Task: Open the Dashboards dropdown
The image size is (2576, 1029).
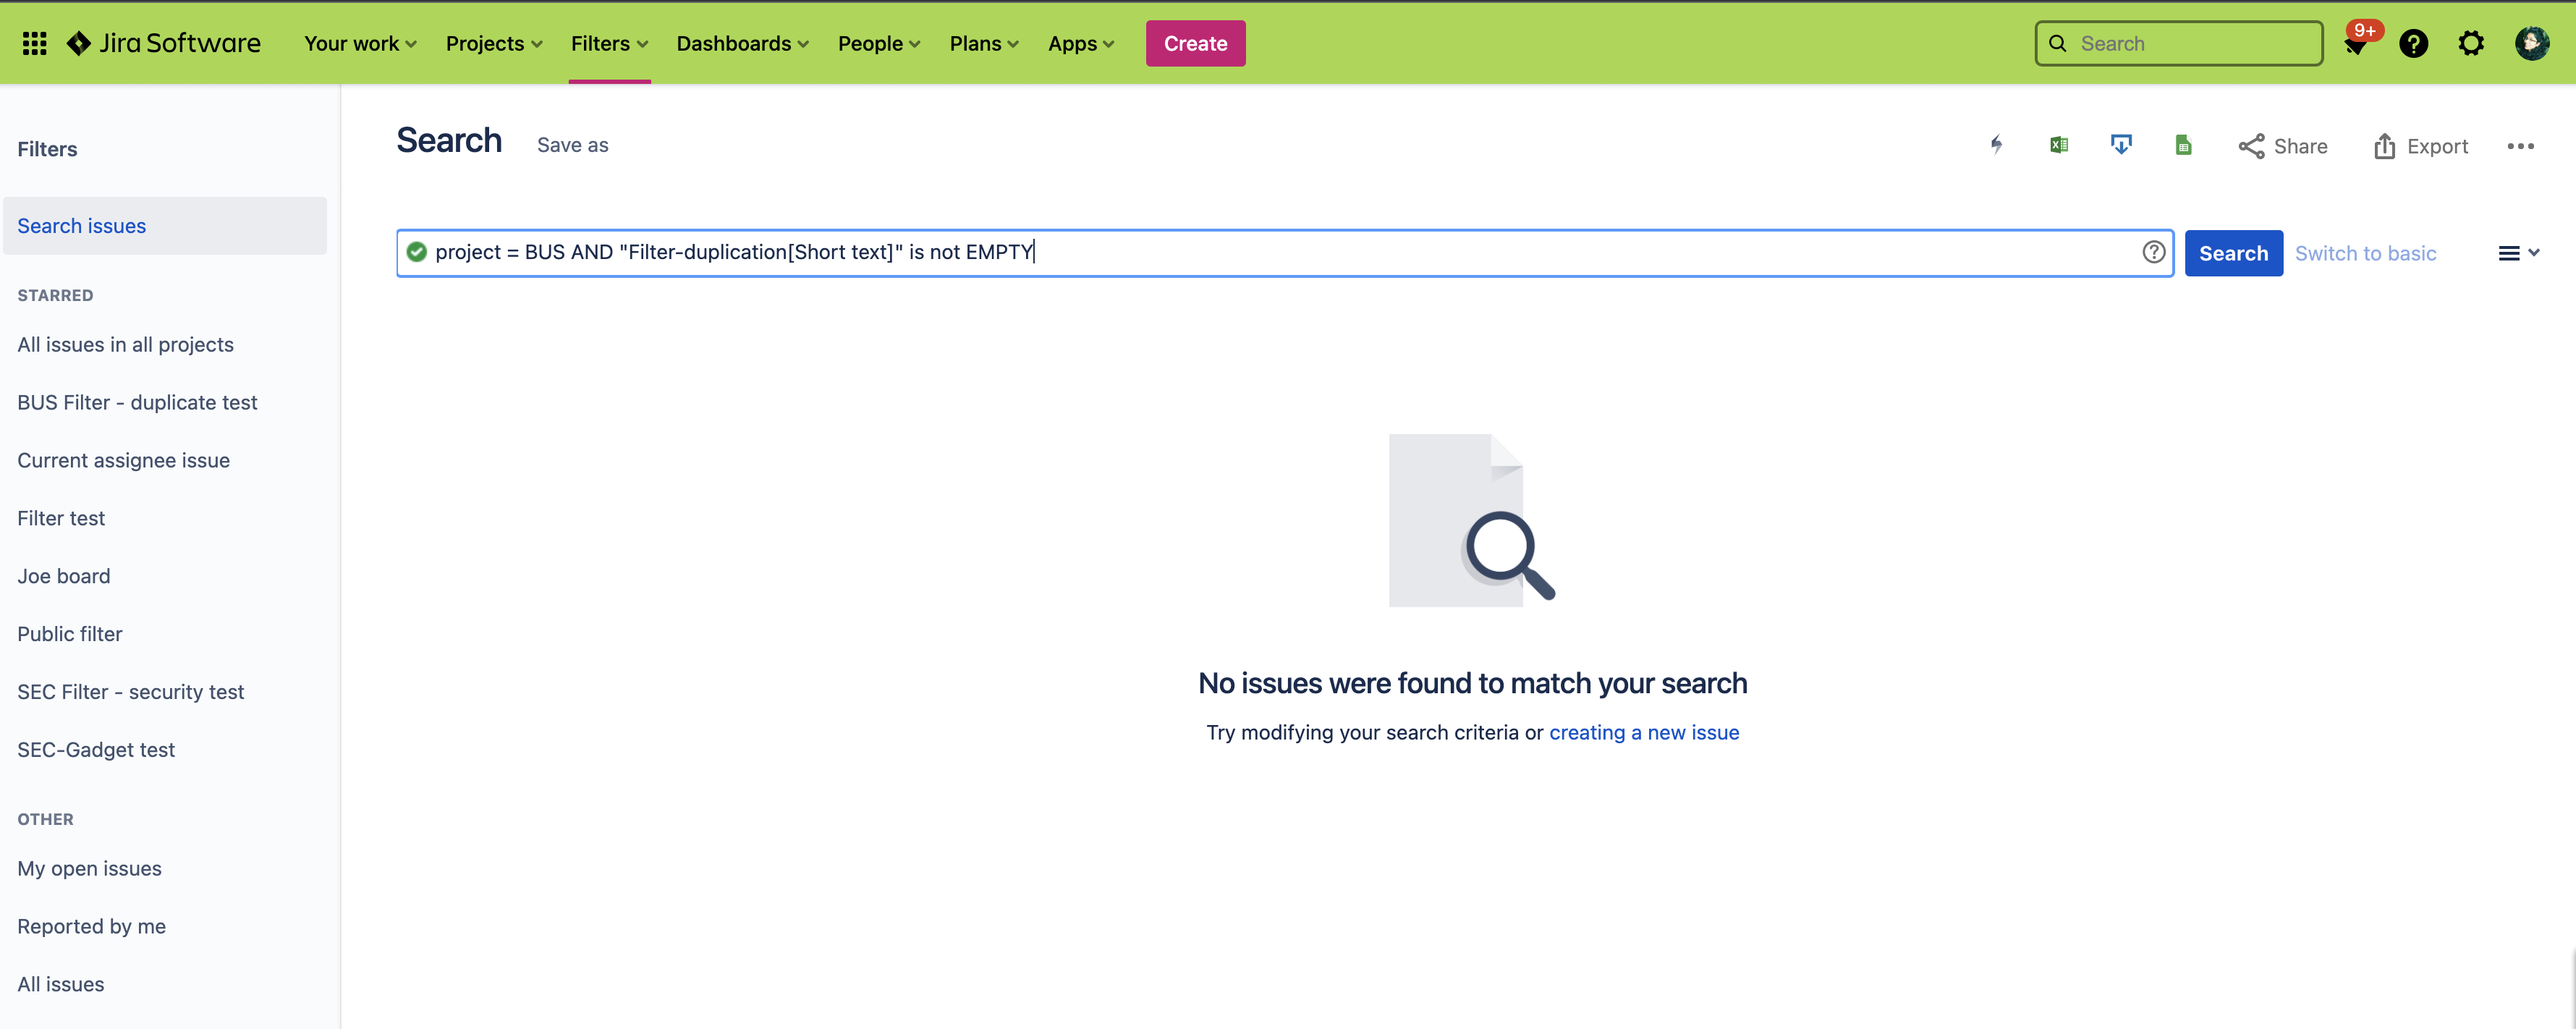Action: [x=742, y=44]
